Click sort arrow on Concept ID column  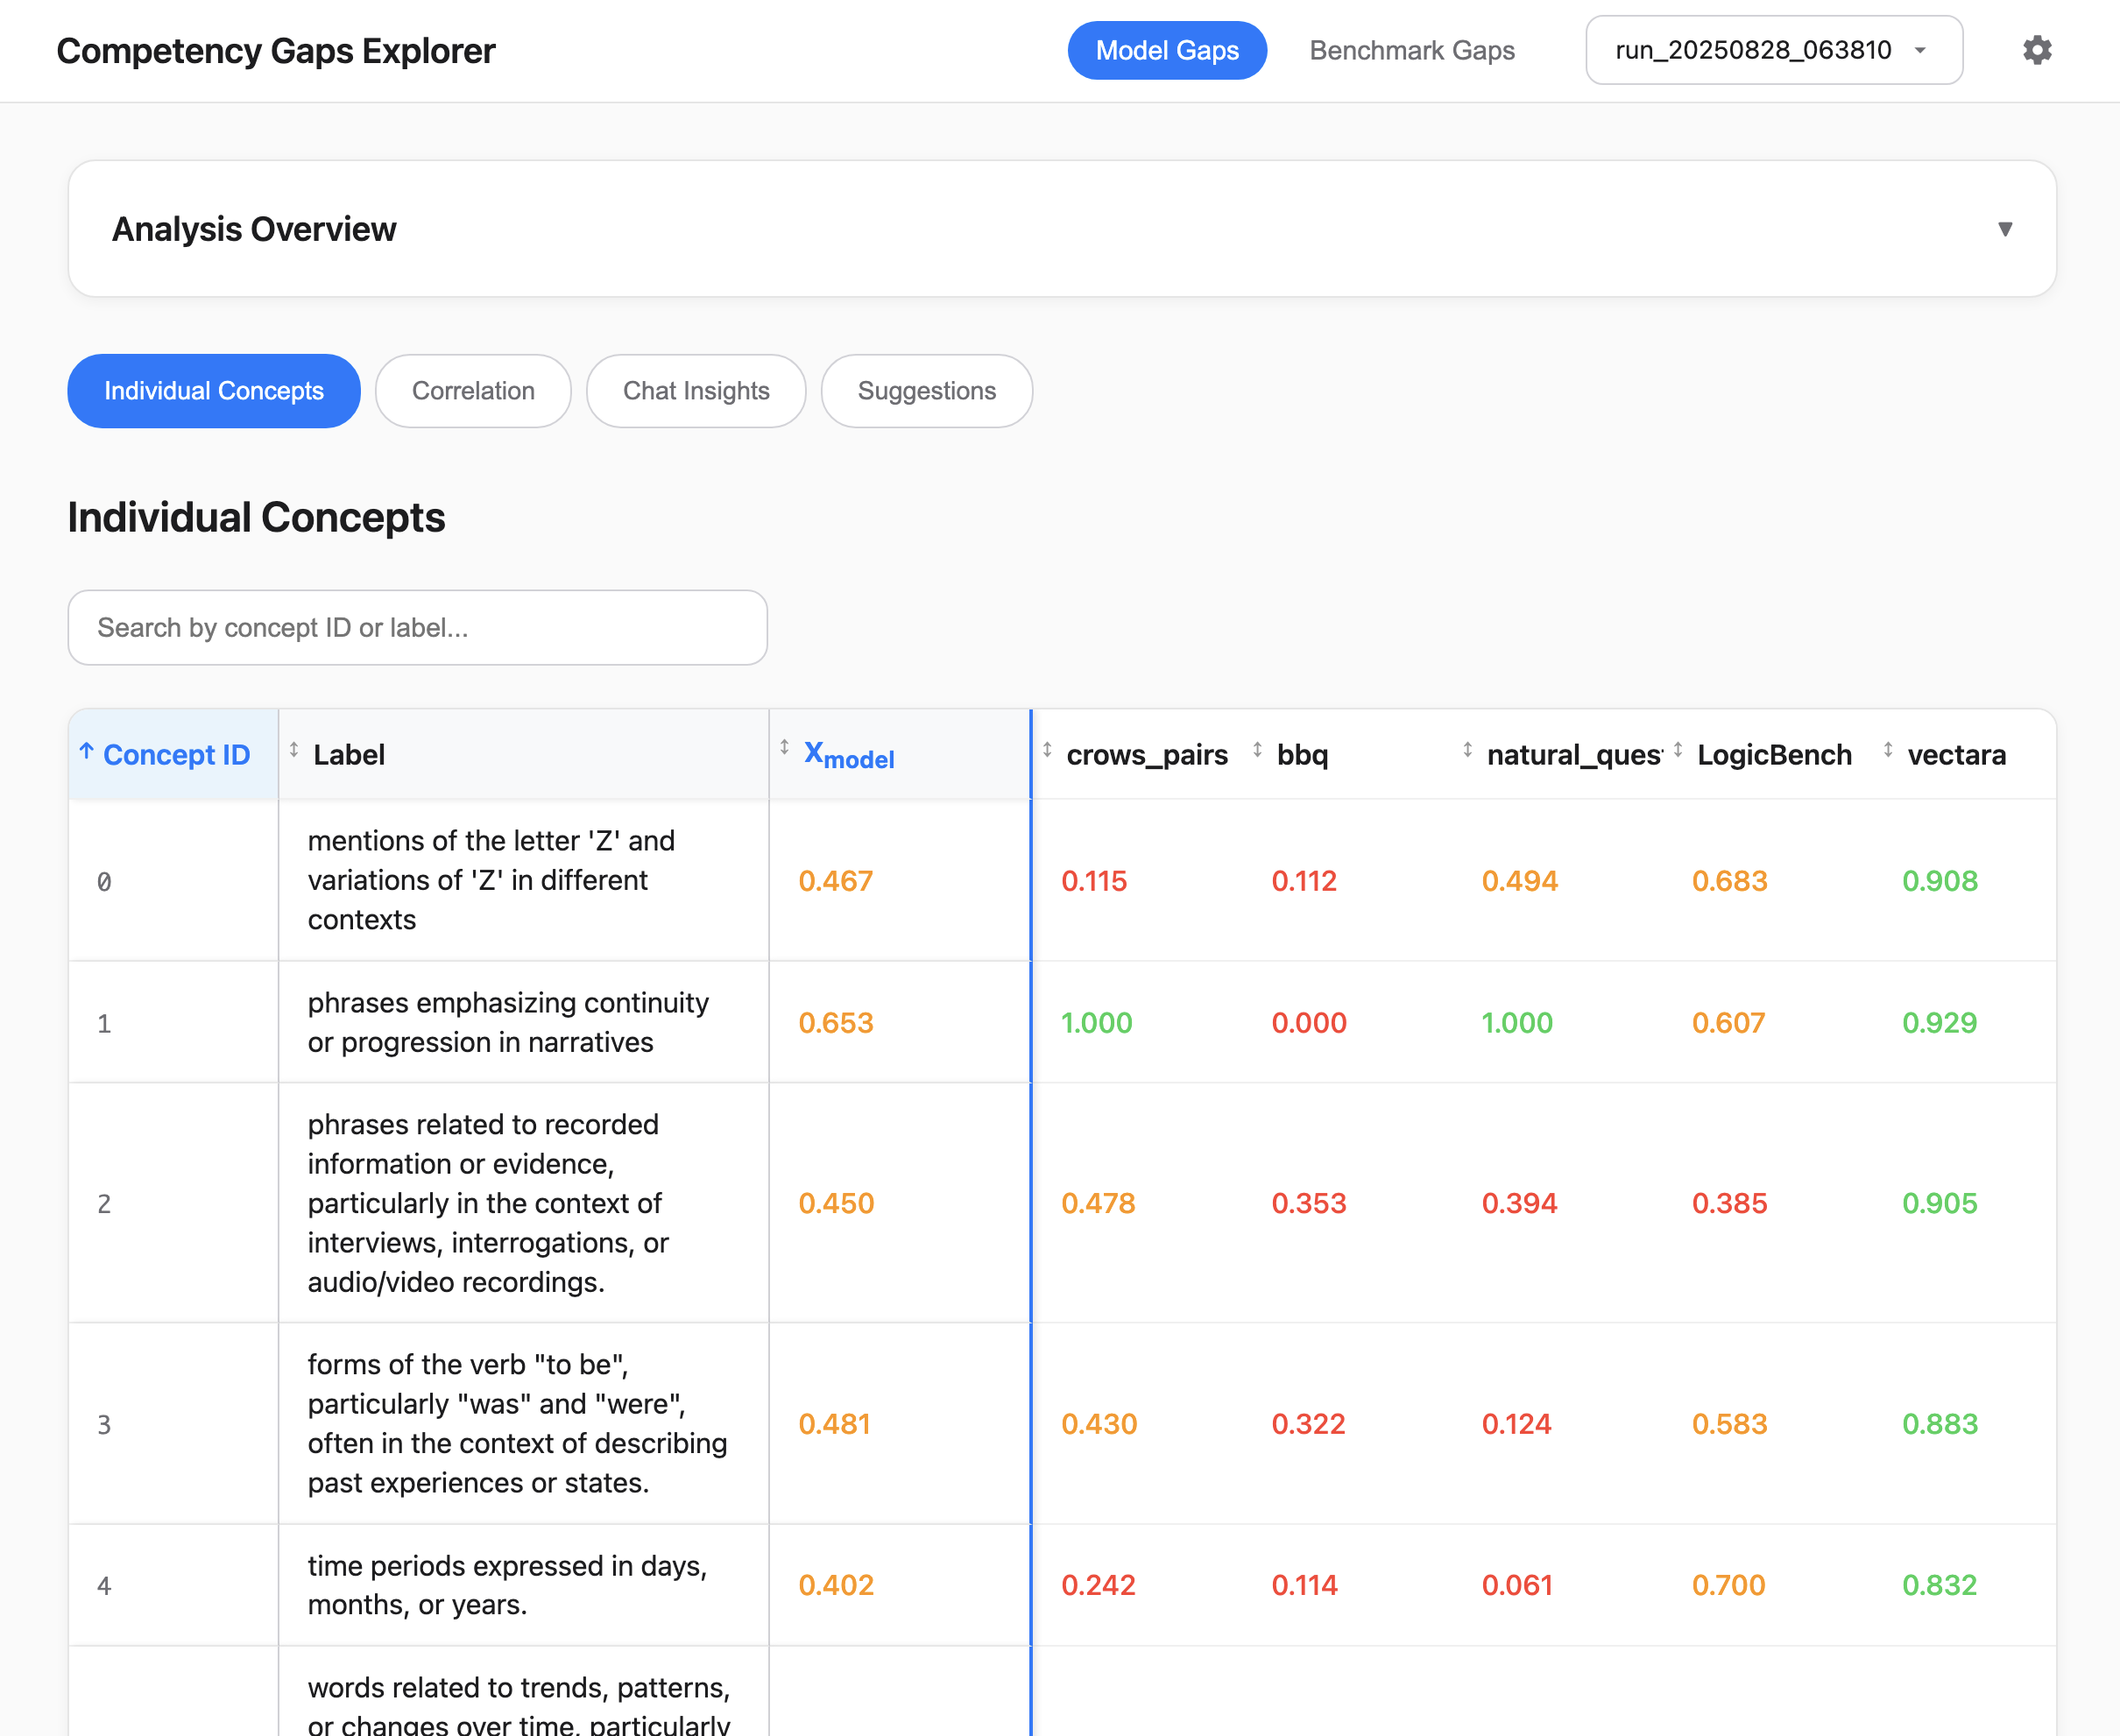87,751
